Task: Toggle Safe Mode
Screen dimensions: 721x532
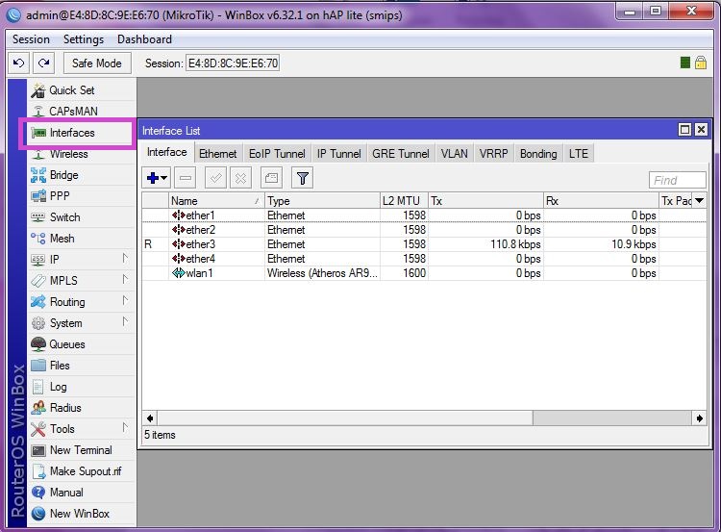Action: pyautogui.click(x=97, y=63)
